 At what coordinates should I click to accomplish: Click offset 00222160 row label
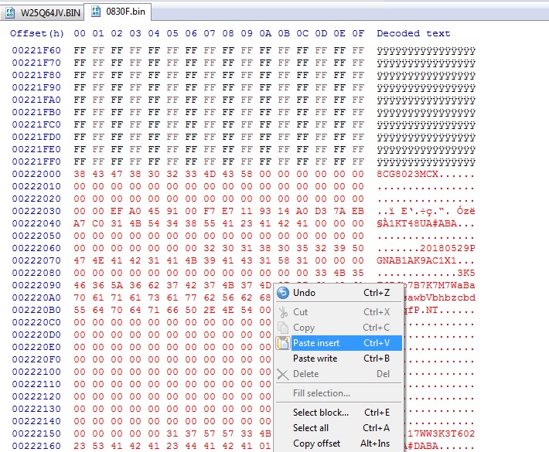coord(36,446)
